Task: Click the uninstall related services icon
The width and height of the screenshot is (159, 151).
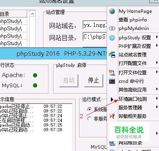Action: [x=112, y=116]
